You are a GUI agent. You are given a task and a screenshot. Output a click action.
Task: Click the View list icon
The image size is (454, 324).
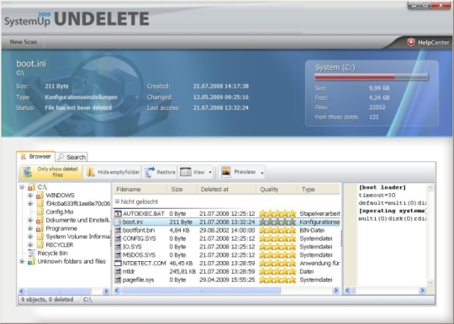[x=185, y=172]
